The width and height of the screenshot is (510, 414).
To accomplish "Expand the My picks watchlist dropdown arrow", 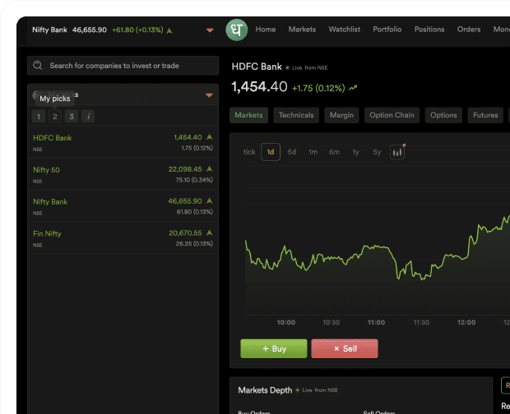I will click(x=209, y=95).
